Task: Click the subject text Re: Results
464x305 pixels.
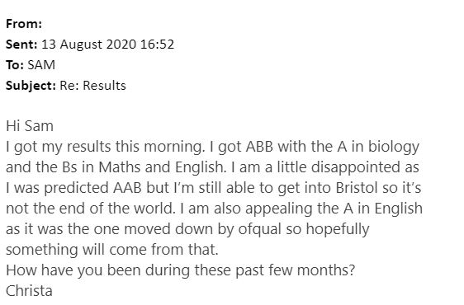Action: pos(93,86)
